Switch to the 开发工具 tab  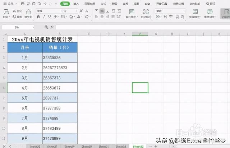point(161,4)
